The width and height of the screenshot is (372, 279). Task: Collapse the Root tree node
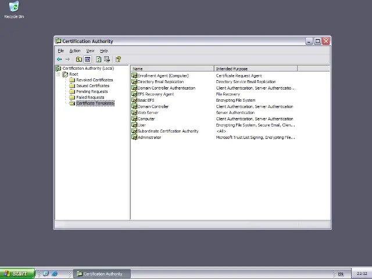[58, 74]
